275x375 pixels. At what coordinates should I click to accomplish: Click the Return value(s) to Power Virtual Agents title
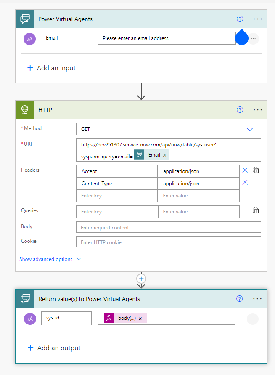(x=90, y=299)
